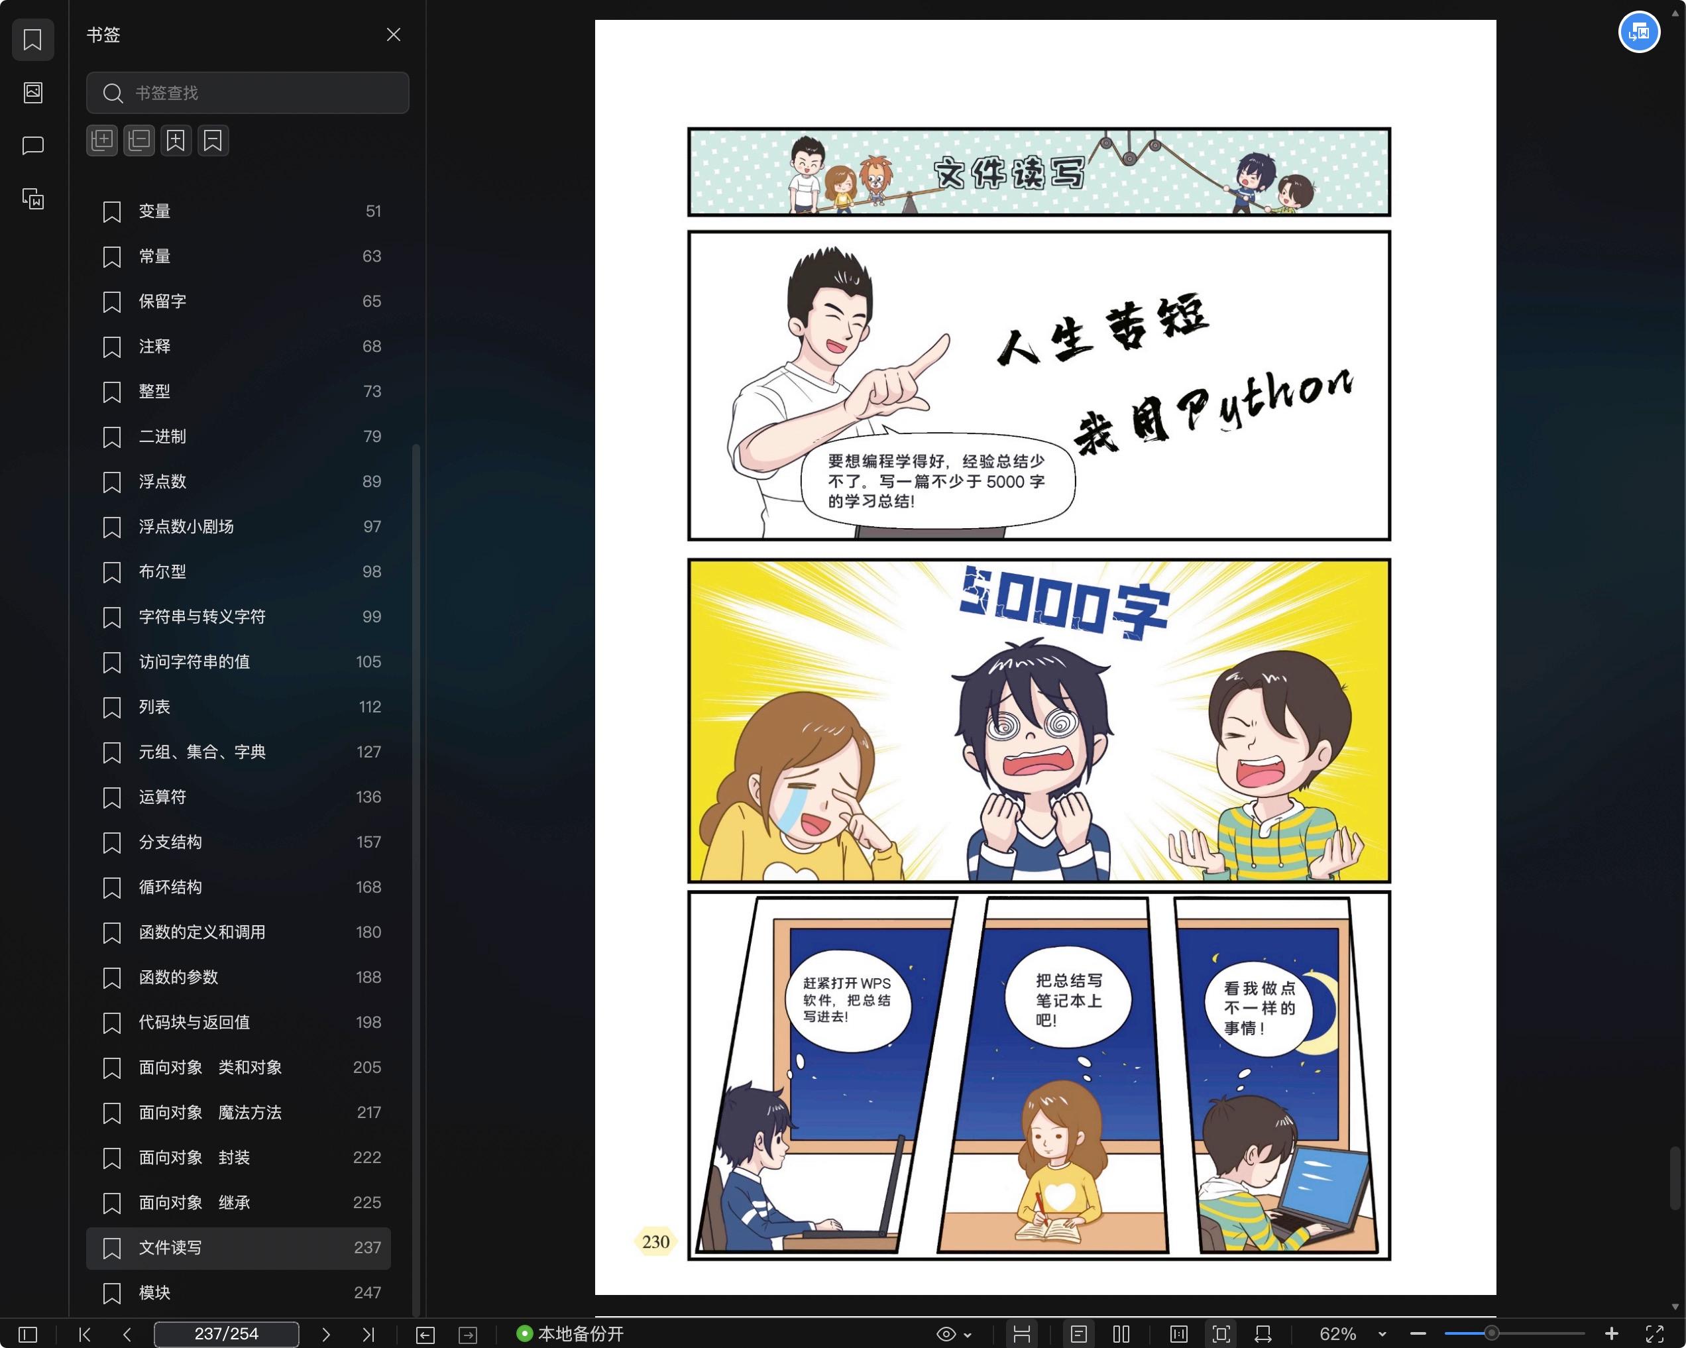
Task: Jump to the 保留字 bookmark
Action: pyautogui.click(x=239, y=301)
